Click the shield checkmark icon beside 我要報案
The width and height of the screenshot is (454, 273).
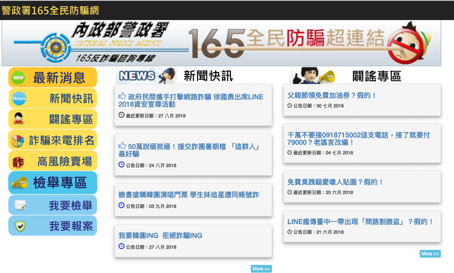pyautogui.click(x=20, y=226)
